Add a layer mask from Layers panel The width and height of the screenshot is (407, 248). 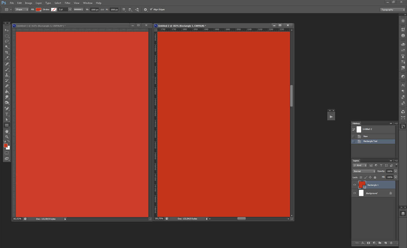(x=368, y=243)
